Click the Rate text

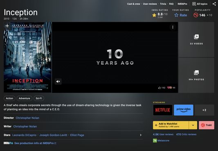(x=183, y=15)
